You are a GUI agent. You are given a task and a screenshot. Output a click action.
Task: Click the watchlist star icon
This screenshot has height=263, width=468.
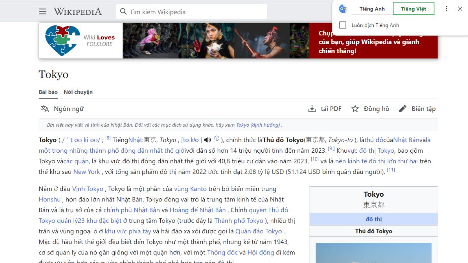coord(355,109)
